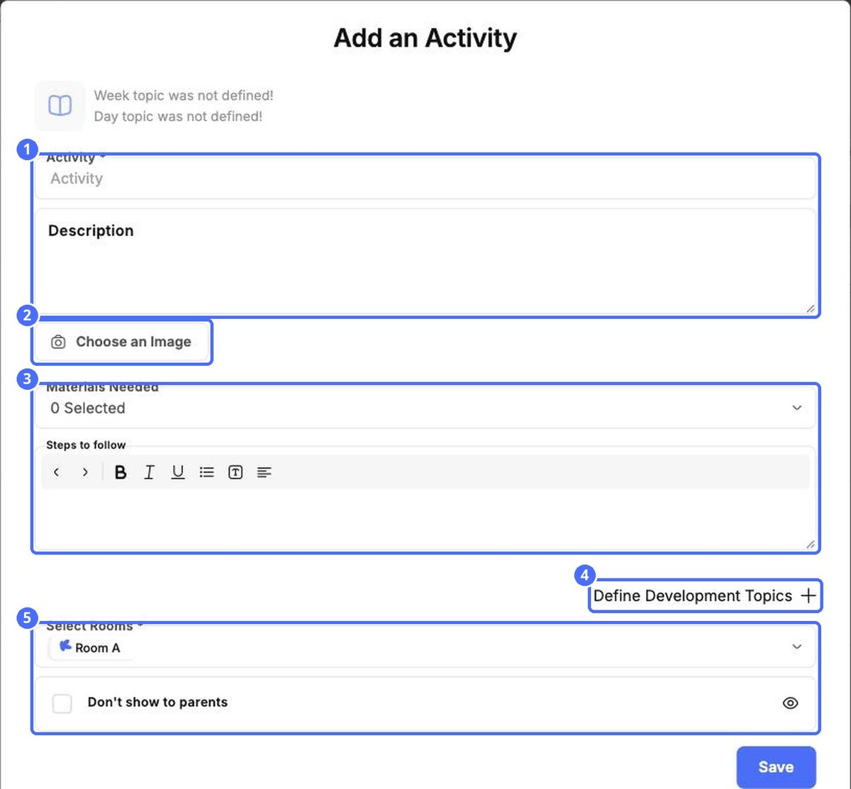This screenshot has height=789, width=851.
Task: Click the redo right arrow in editor
Action: (85, 472)
